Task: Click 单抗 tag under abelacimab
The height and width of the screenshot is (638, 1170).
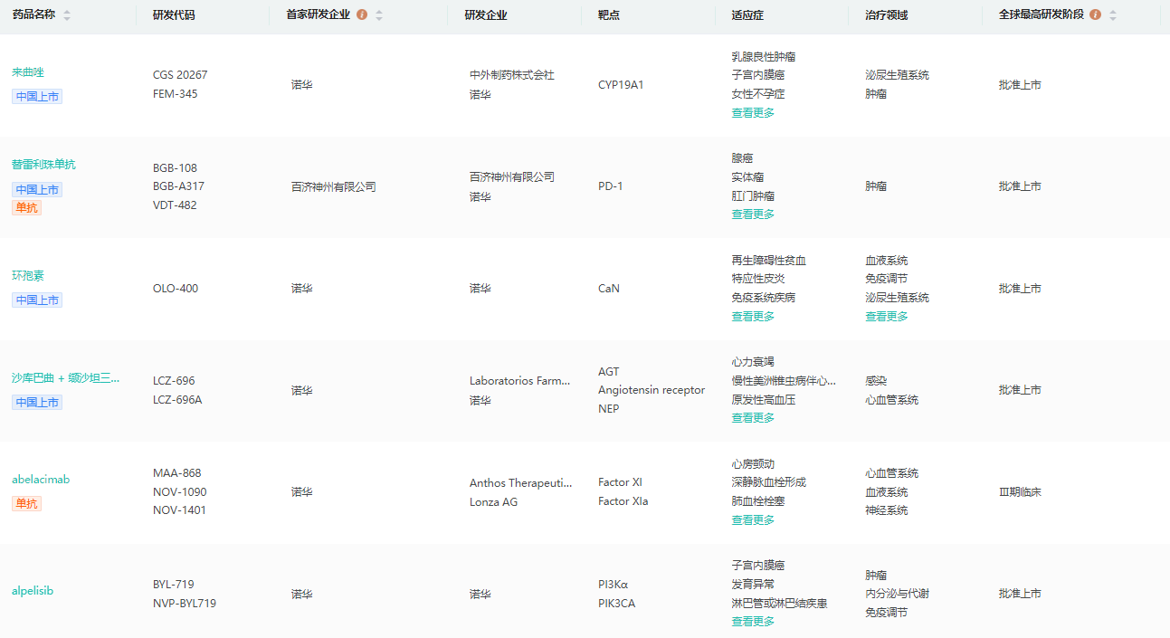Action: pos(27,504)
